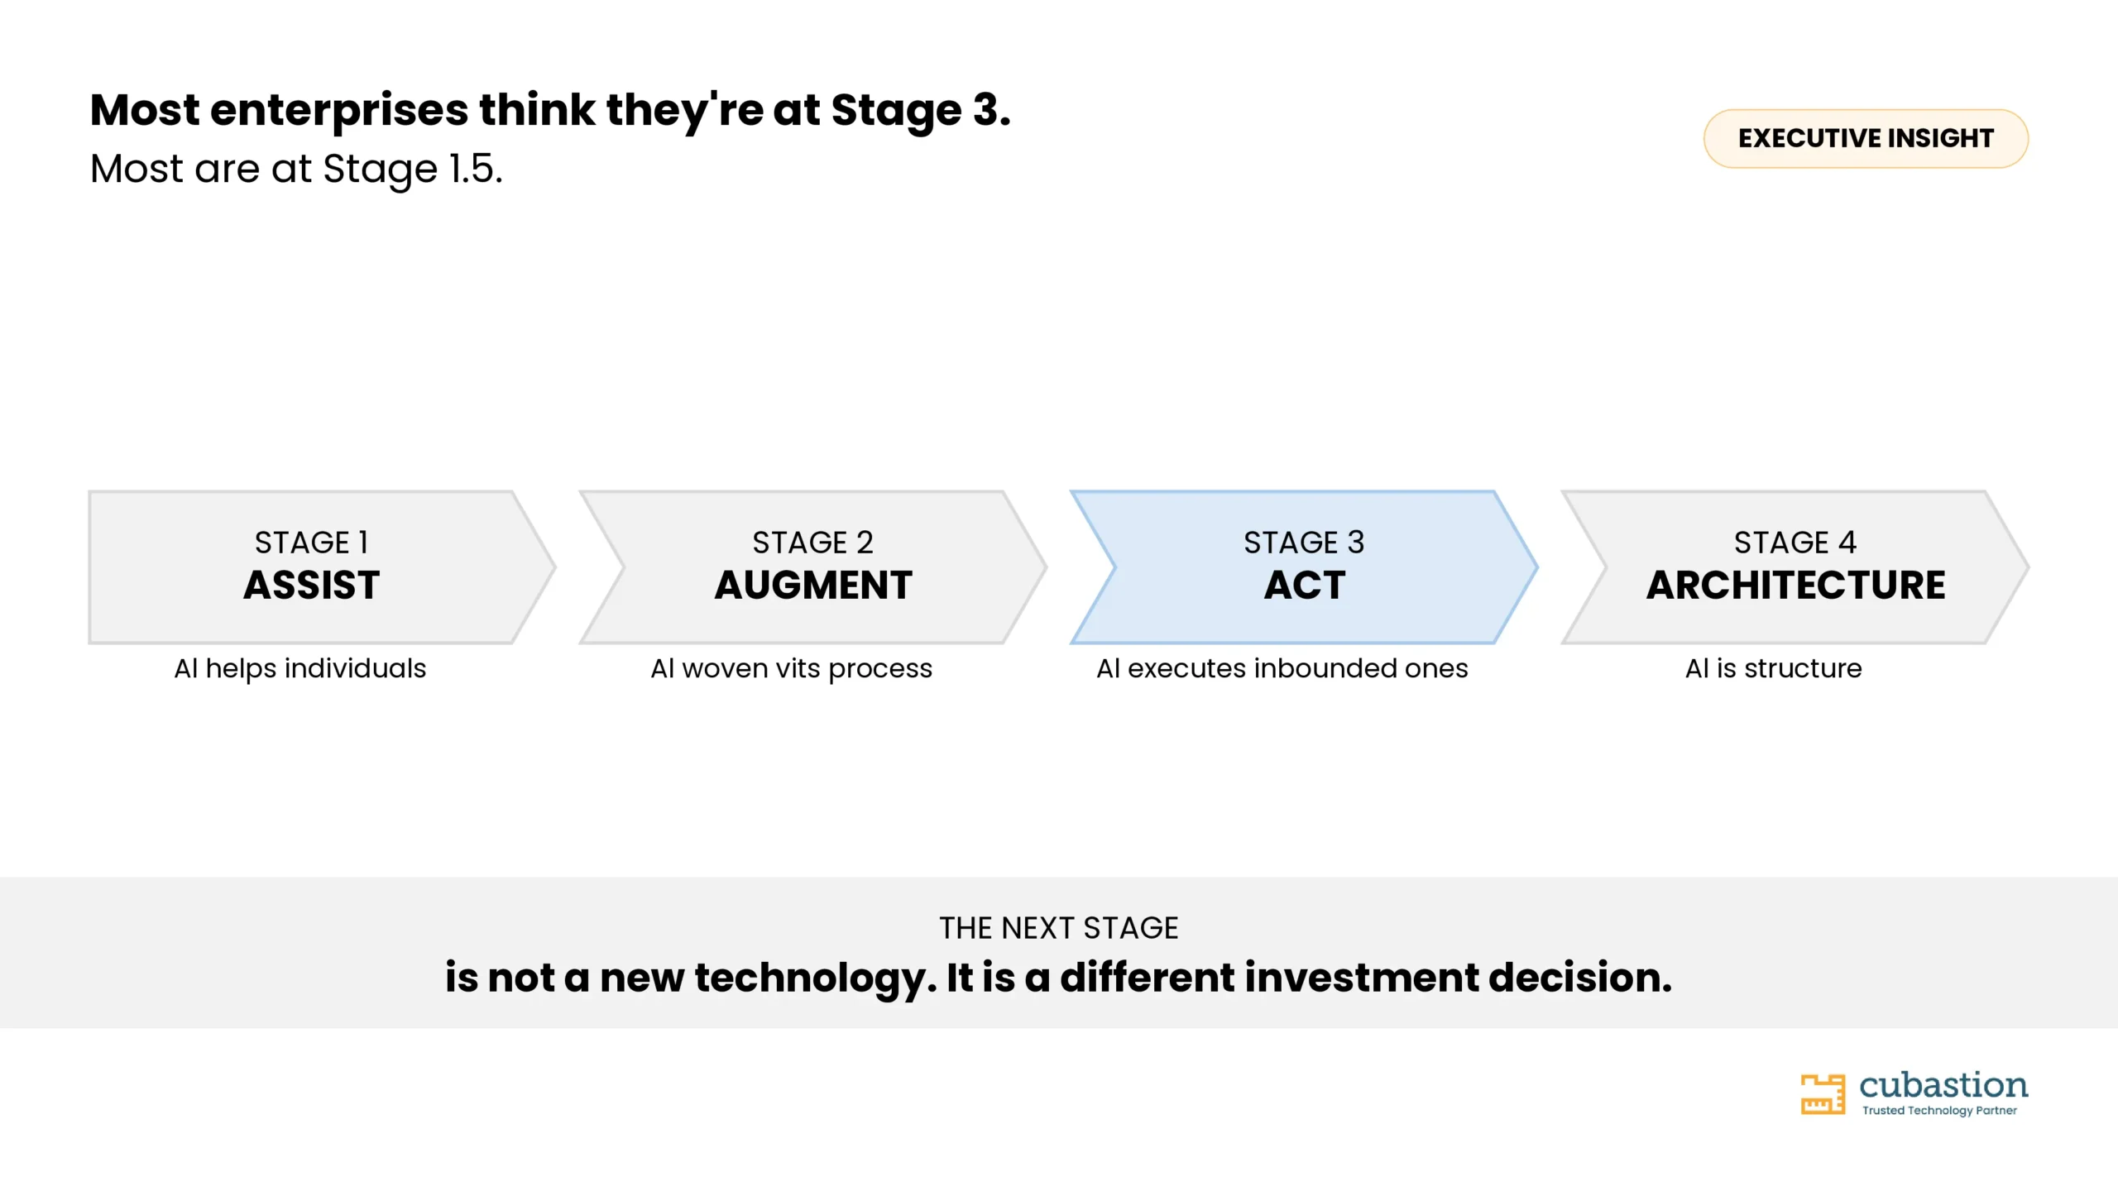Click the word ACT in blue arrow
This screenshot has width=2118, height=1191.
click(1305, 586)
